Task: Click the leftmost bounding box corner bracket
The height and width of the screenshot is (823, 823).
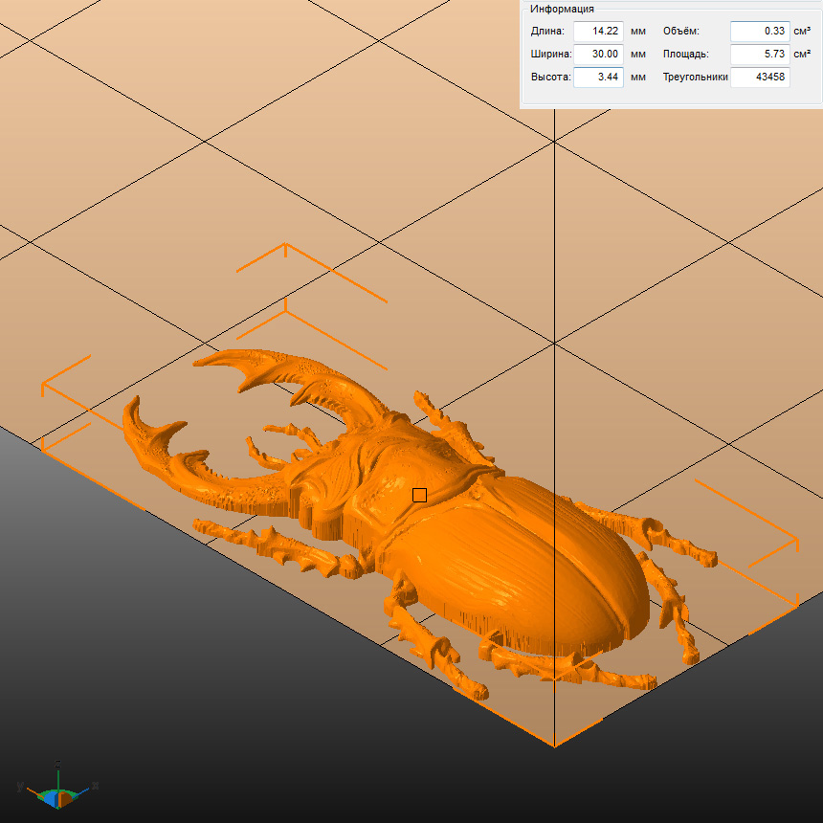Action: pyautogui.click(x=44, y=386)
